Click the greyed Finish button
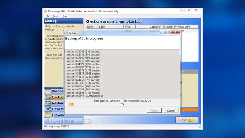The height and width of the screenshot is (138, 245). point(154,110)
